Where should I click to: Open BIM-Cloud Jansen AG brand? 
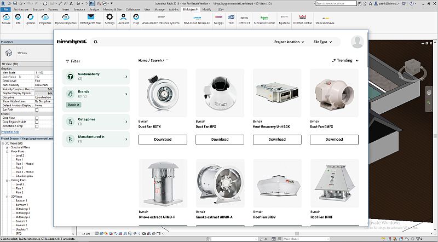(197, 19)
